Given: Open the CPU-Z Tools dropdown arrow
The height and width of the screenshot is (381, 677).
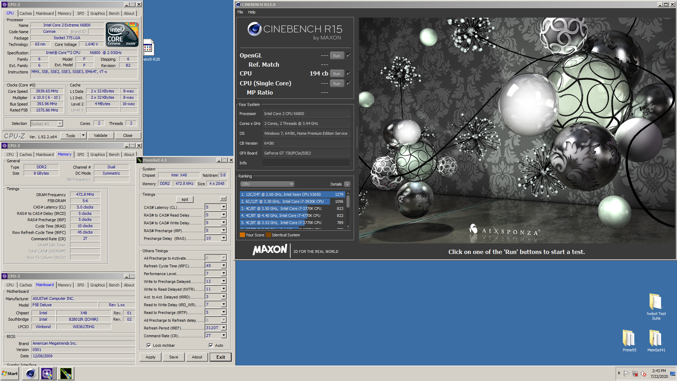Looking at the screenshot, I should [83, 135].
